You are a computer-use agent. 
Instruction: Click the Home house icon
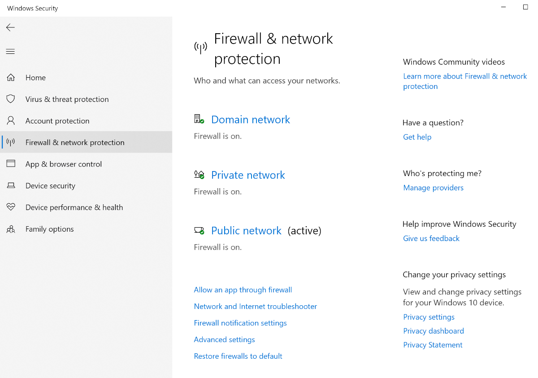pos(11,78)
